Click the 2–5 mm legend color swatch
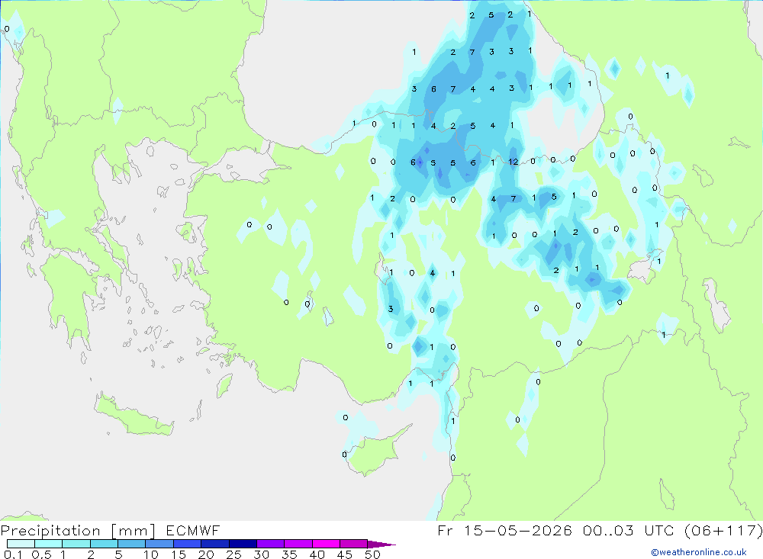The height and width of the screenshot is (559, 763). tap(104, 544)
